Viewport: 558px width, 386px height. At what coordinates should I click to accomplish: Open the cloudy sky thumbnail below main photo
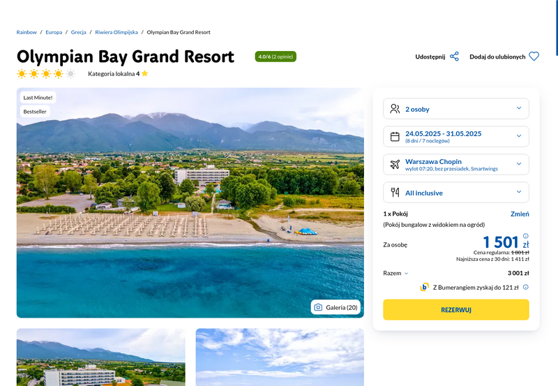[x=280, y=357]
